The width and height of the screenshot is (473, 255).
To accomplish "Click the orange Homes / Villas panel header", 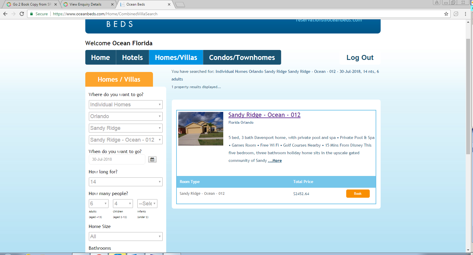I will tap(119, 79).
